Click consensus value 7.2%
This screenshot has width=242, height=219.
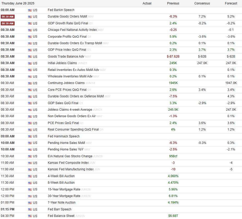(202, 16)
